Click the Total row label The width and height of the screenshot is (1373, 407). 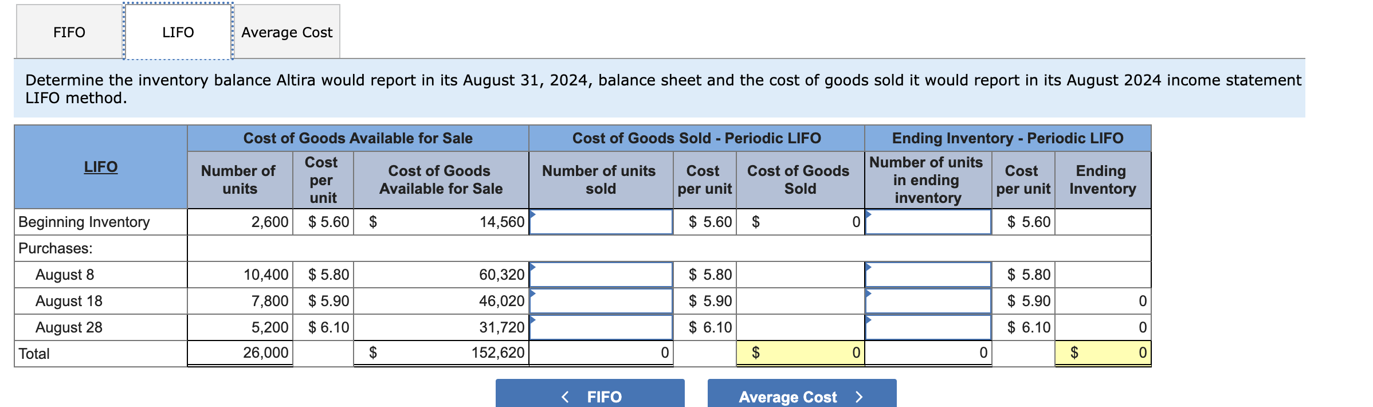click(34, 354)
